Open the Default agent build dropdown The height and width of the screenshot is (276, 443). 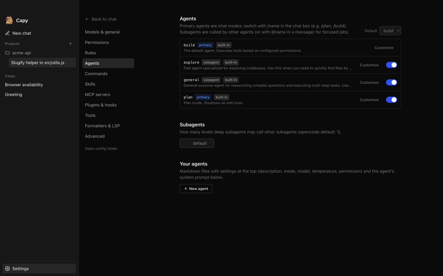click(390, 31)
